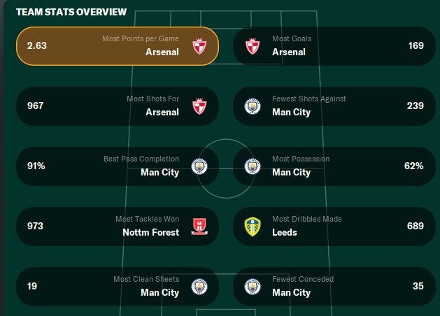Screen dimensions: 440x316
Task: Click the 2.63 points per game value
Action: pyautogui.click(x=36, y=46)
